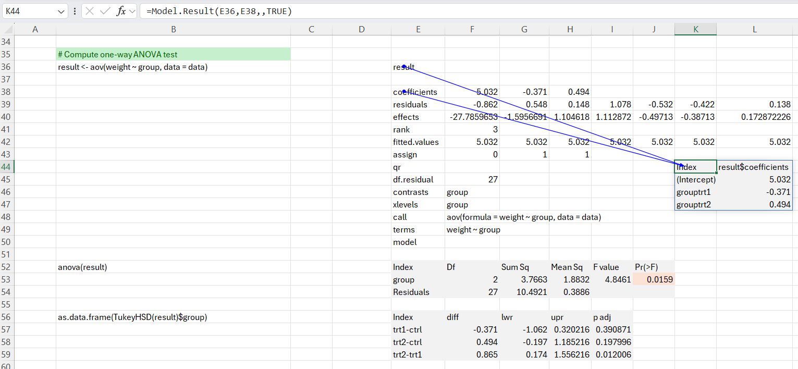Select column K header
798x369 pixels.
click(695, 30)
